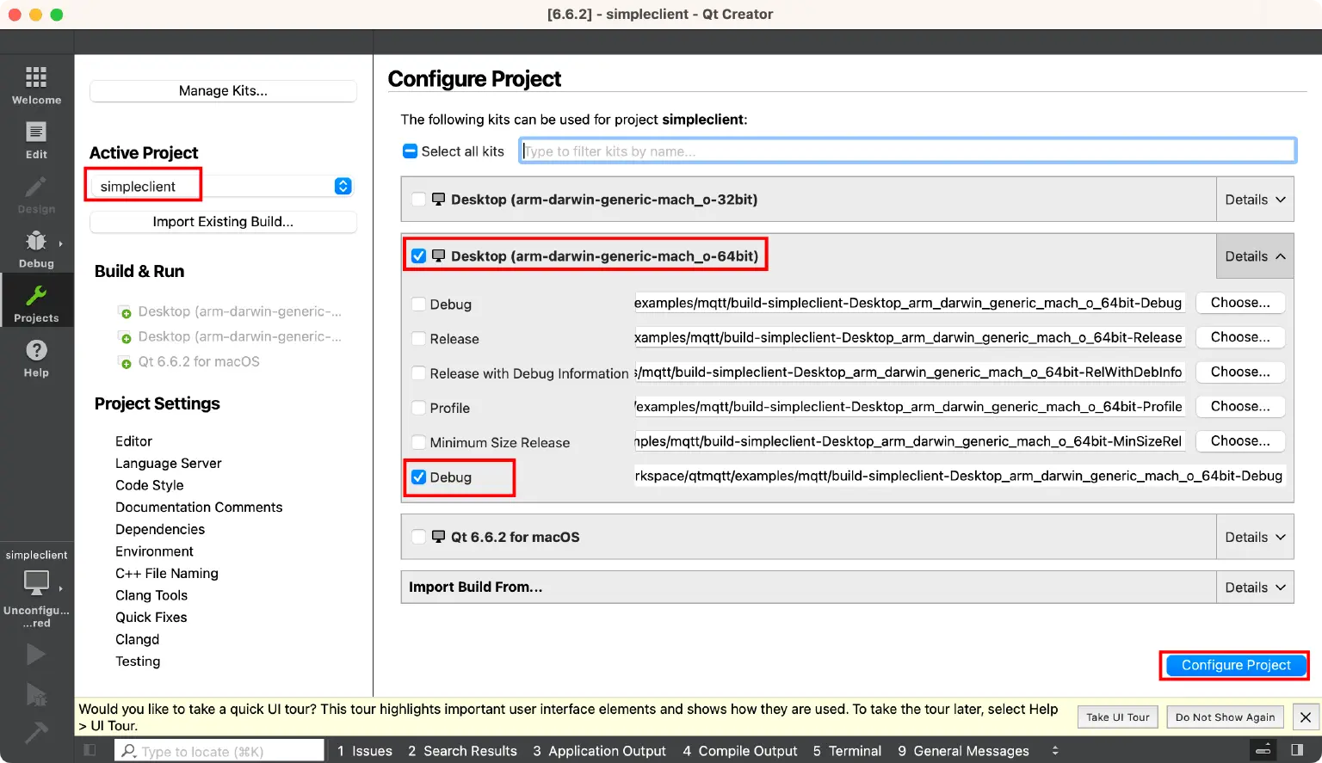The width and height of the screenshot is (1322, 763).
Task: Click the simpleclient kit selector monitor icon
Action: [36, 582]
